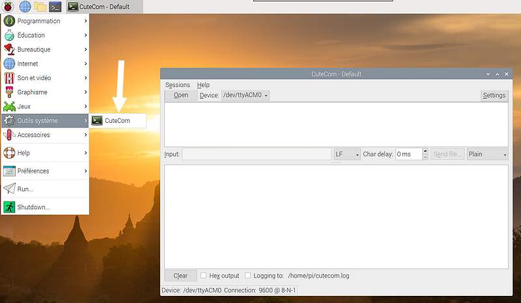
Task: Open the Device /dev/ttyACM0 dropdown
Action: tap(246, 95)
